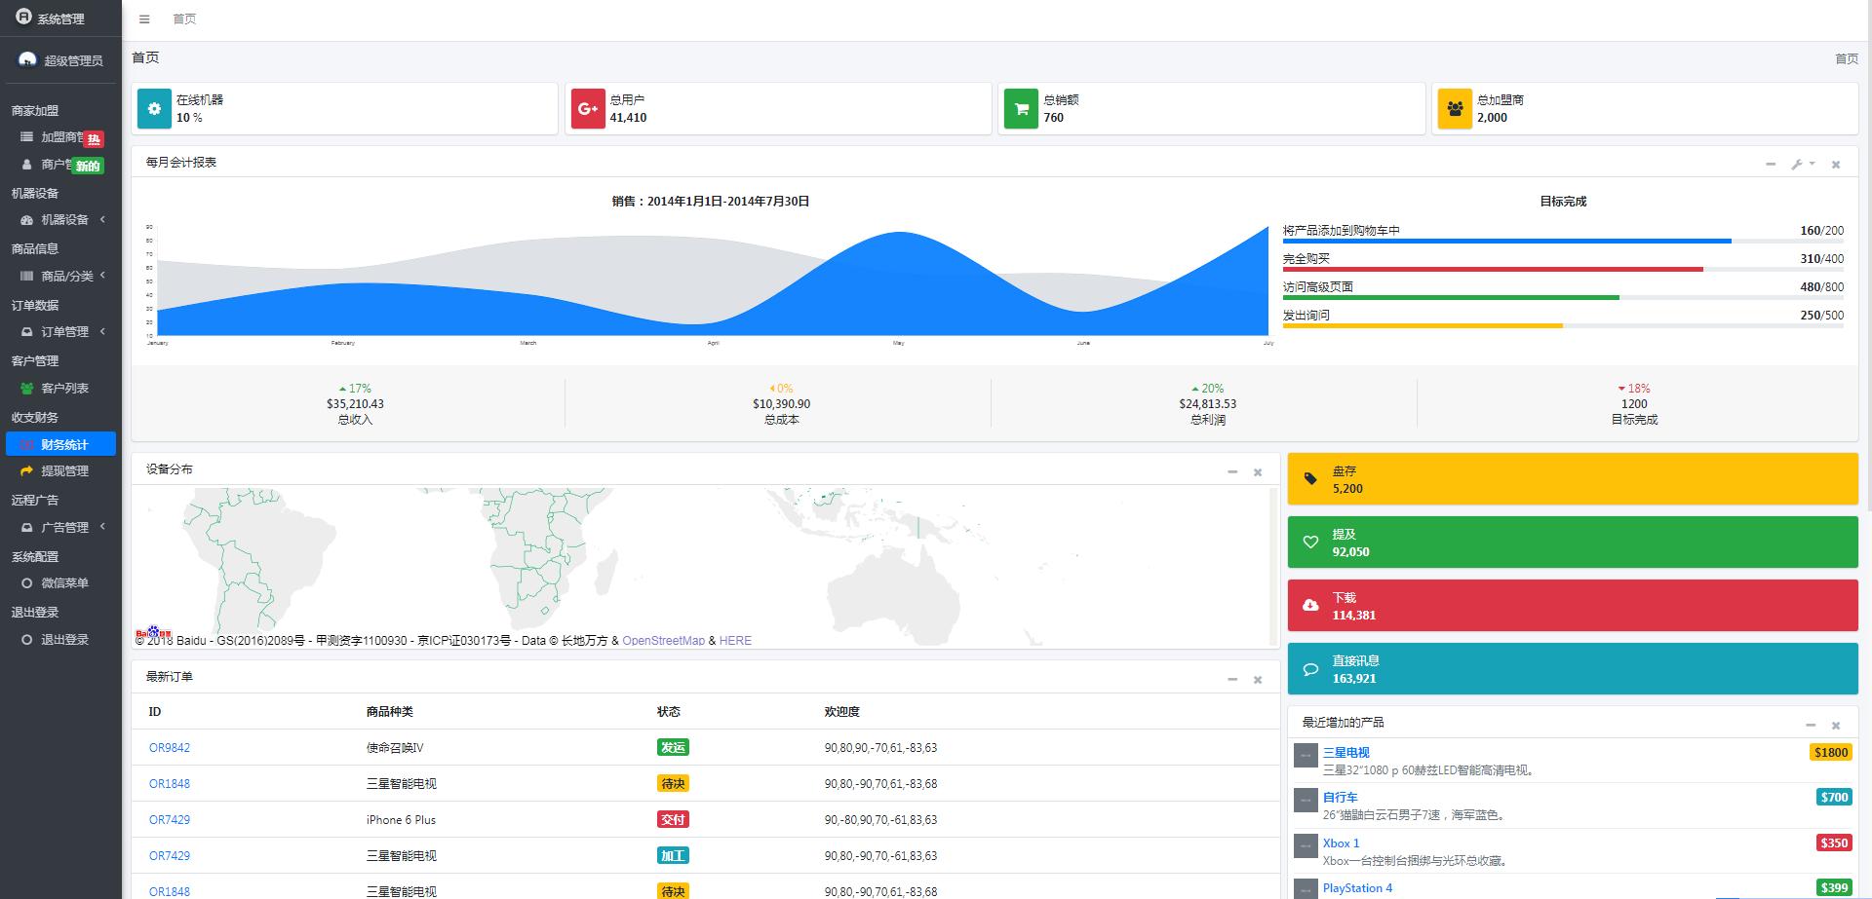The image size is (1872, 899).
Task: Open 商户 menu item with new badge
Action: 60,165
